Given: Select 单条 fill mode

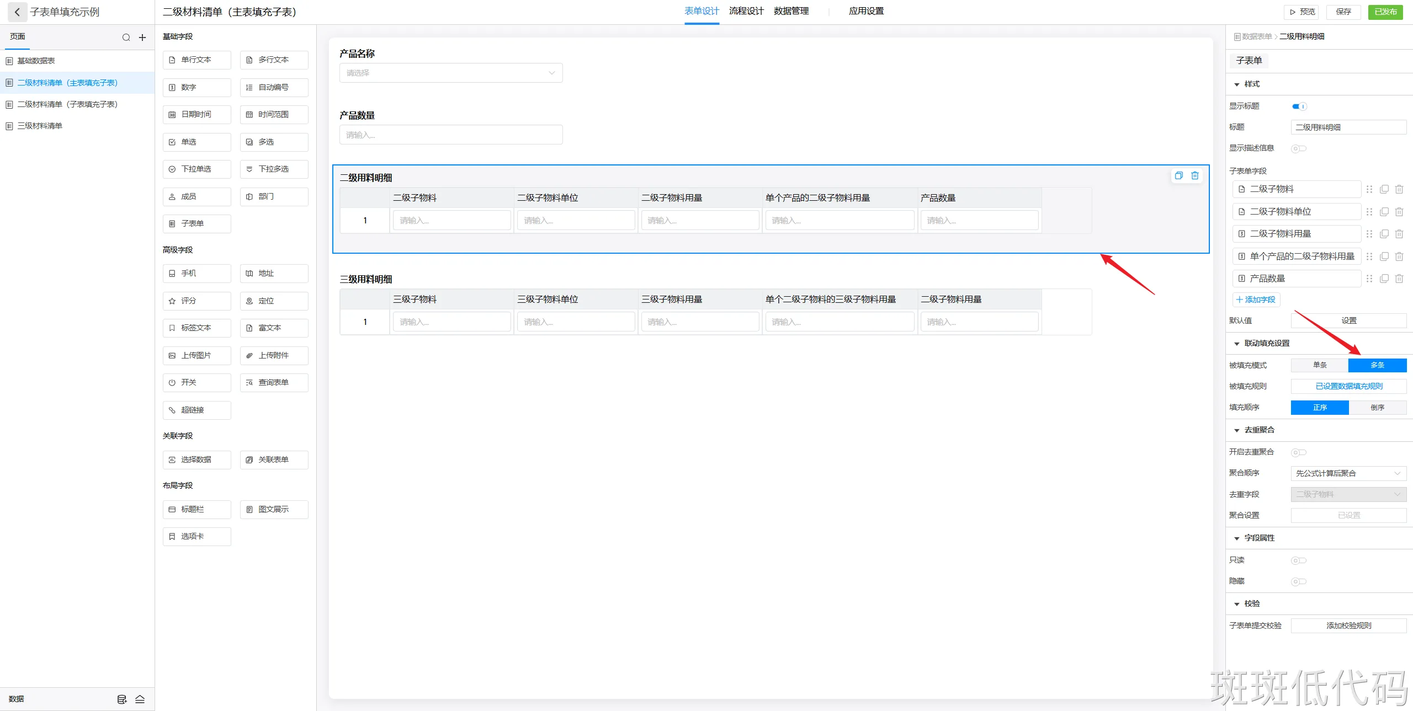Looking at the screenshot, I should pyautogui.click(x=1320, y=365).
